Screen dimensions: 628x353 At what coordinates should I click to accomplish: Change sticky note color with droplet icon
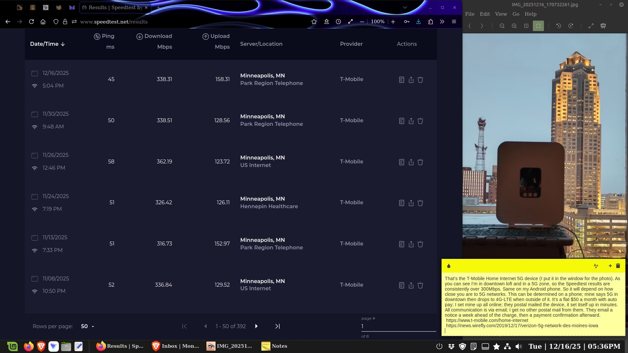(448, 266)
